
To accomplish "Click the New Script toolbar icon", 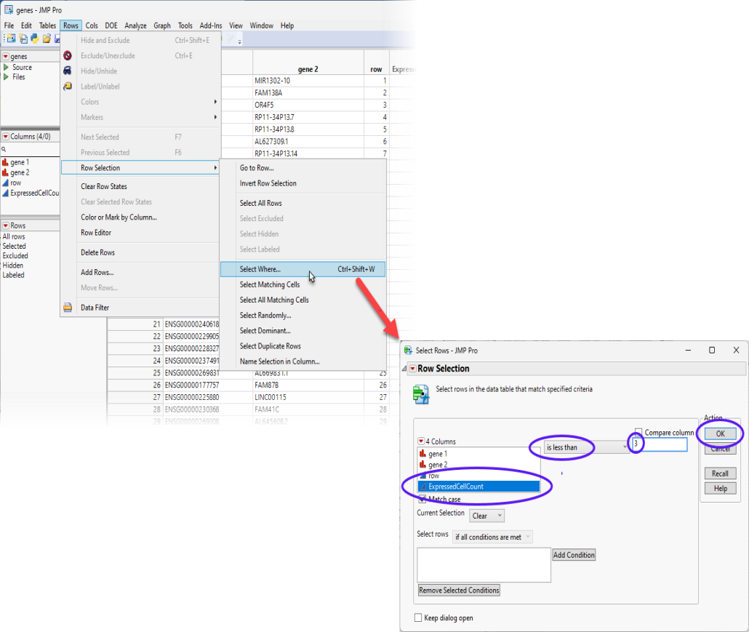I will click(x=23, y=39).
